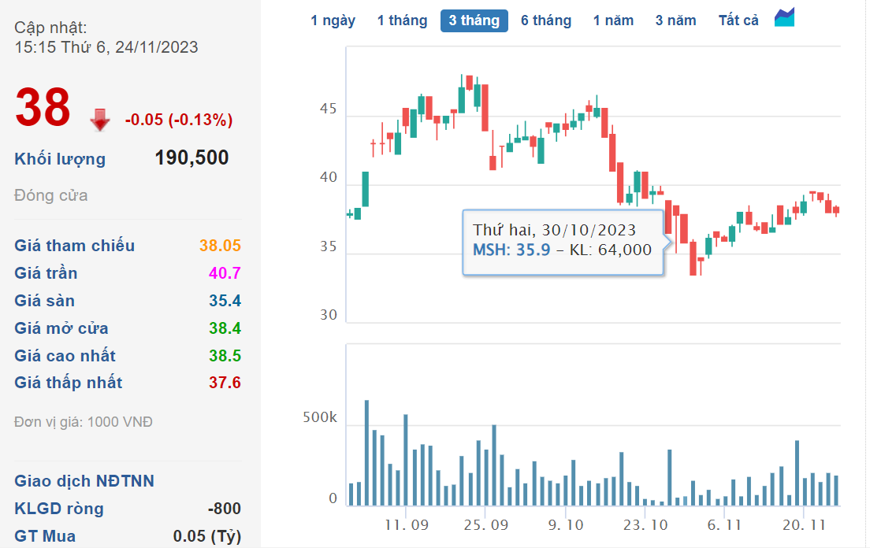This screenshot has height=548, width=870.
Task: Click the Khối lượng label
Action: click(x=60, y=159)
